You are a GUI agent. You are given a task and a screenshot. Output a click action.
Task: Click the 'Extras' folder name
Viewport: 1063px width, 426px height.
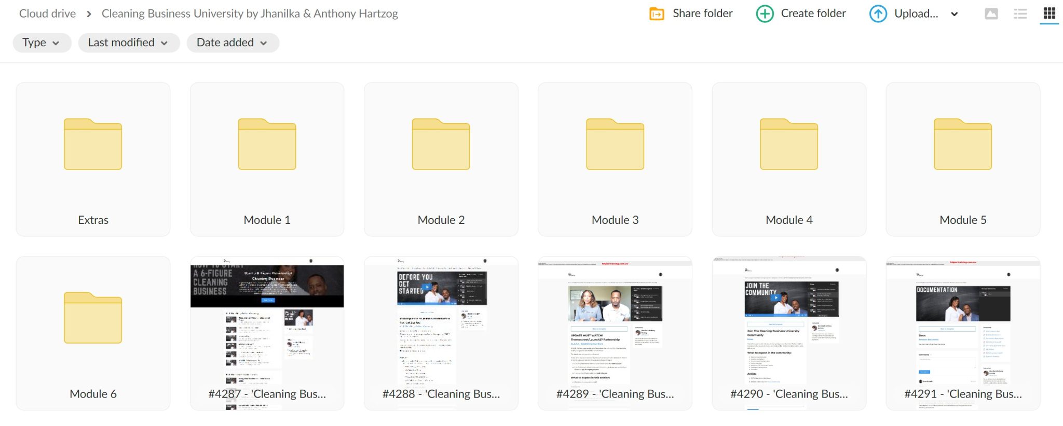point(93,220)
